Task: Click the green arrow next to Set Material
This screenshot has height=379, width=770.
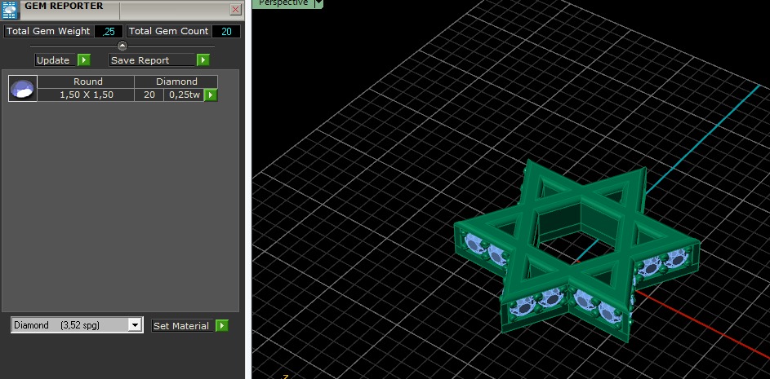Action: tap(222, 325)
